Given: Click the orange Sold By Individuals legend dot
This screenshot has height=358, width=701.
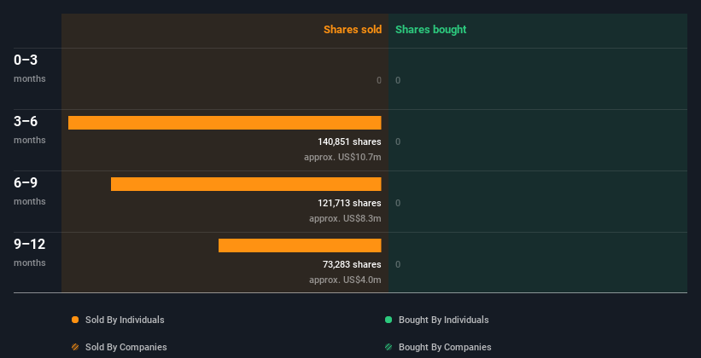Looking at the screenshot, I should (x=75, y=320).
